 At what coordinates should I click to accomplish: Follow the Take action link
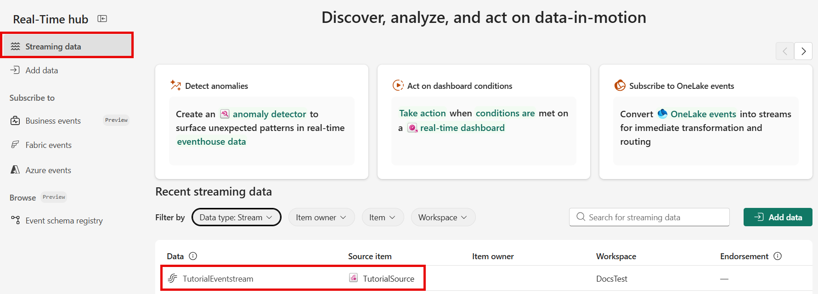click(422, 113)
